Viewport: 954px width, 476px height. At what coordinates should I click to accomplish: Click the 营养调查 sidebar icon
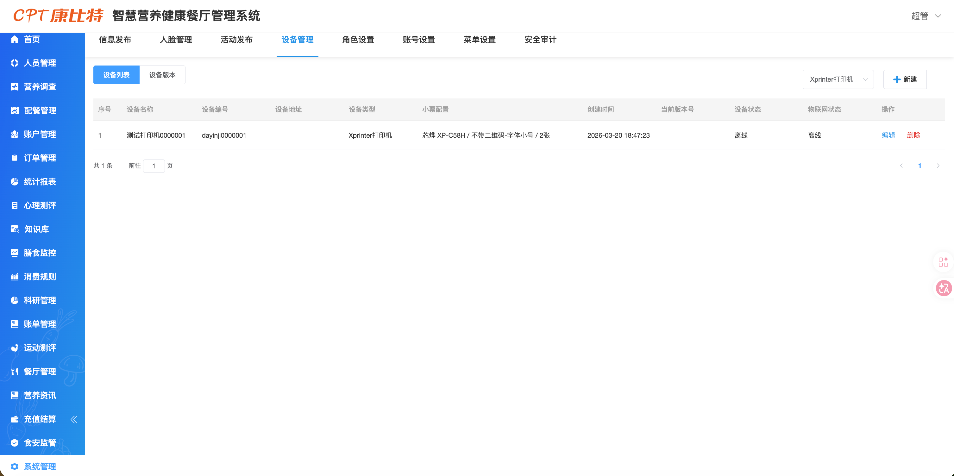[x=15, y=87]
